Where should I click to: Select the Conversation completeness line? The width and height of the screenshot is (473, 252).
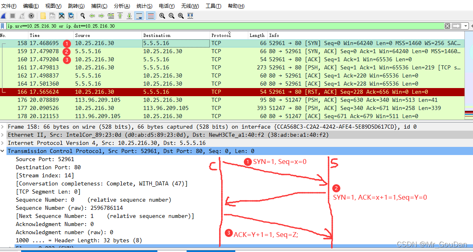tap(102, 184)
